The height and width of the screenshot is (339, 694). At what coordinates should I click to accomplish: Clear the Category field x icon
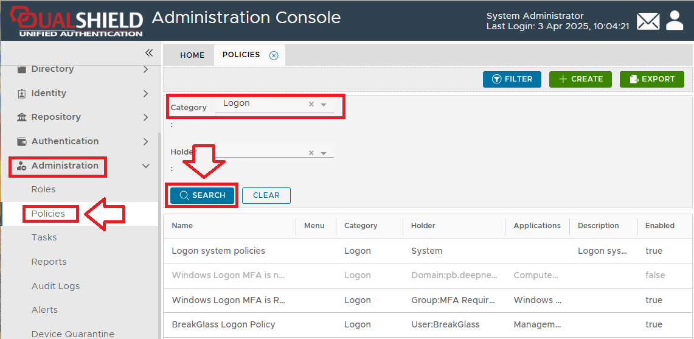coord(311,105)
